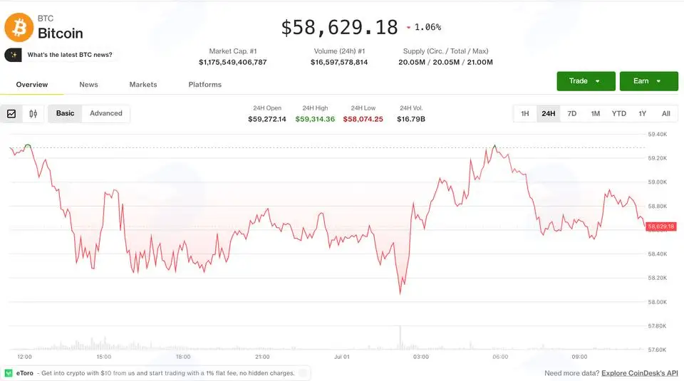Switch chart mode to Basic
The width and height of the screenshot is (684, 381).
[x=65, y=113]
